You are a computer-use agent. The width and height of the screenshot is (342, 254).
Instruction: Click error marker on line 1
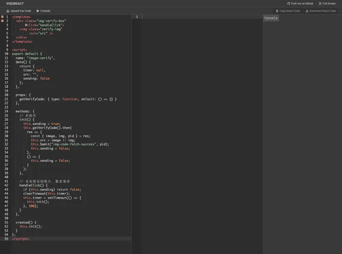2,17
